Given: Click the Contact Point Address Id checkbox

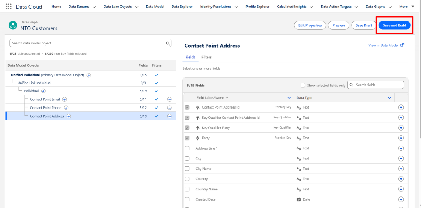Looking at the screenshot, I should click(x=187, y=107).
